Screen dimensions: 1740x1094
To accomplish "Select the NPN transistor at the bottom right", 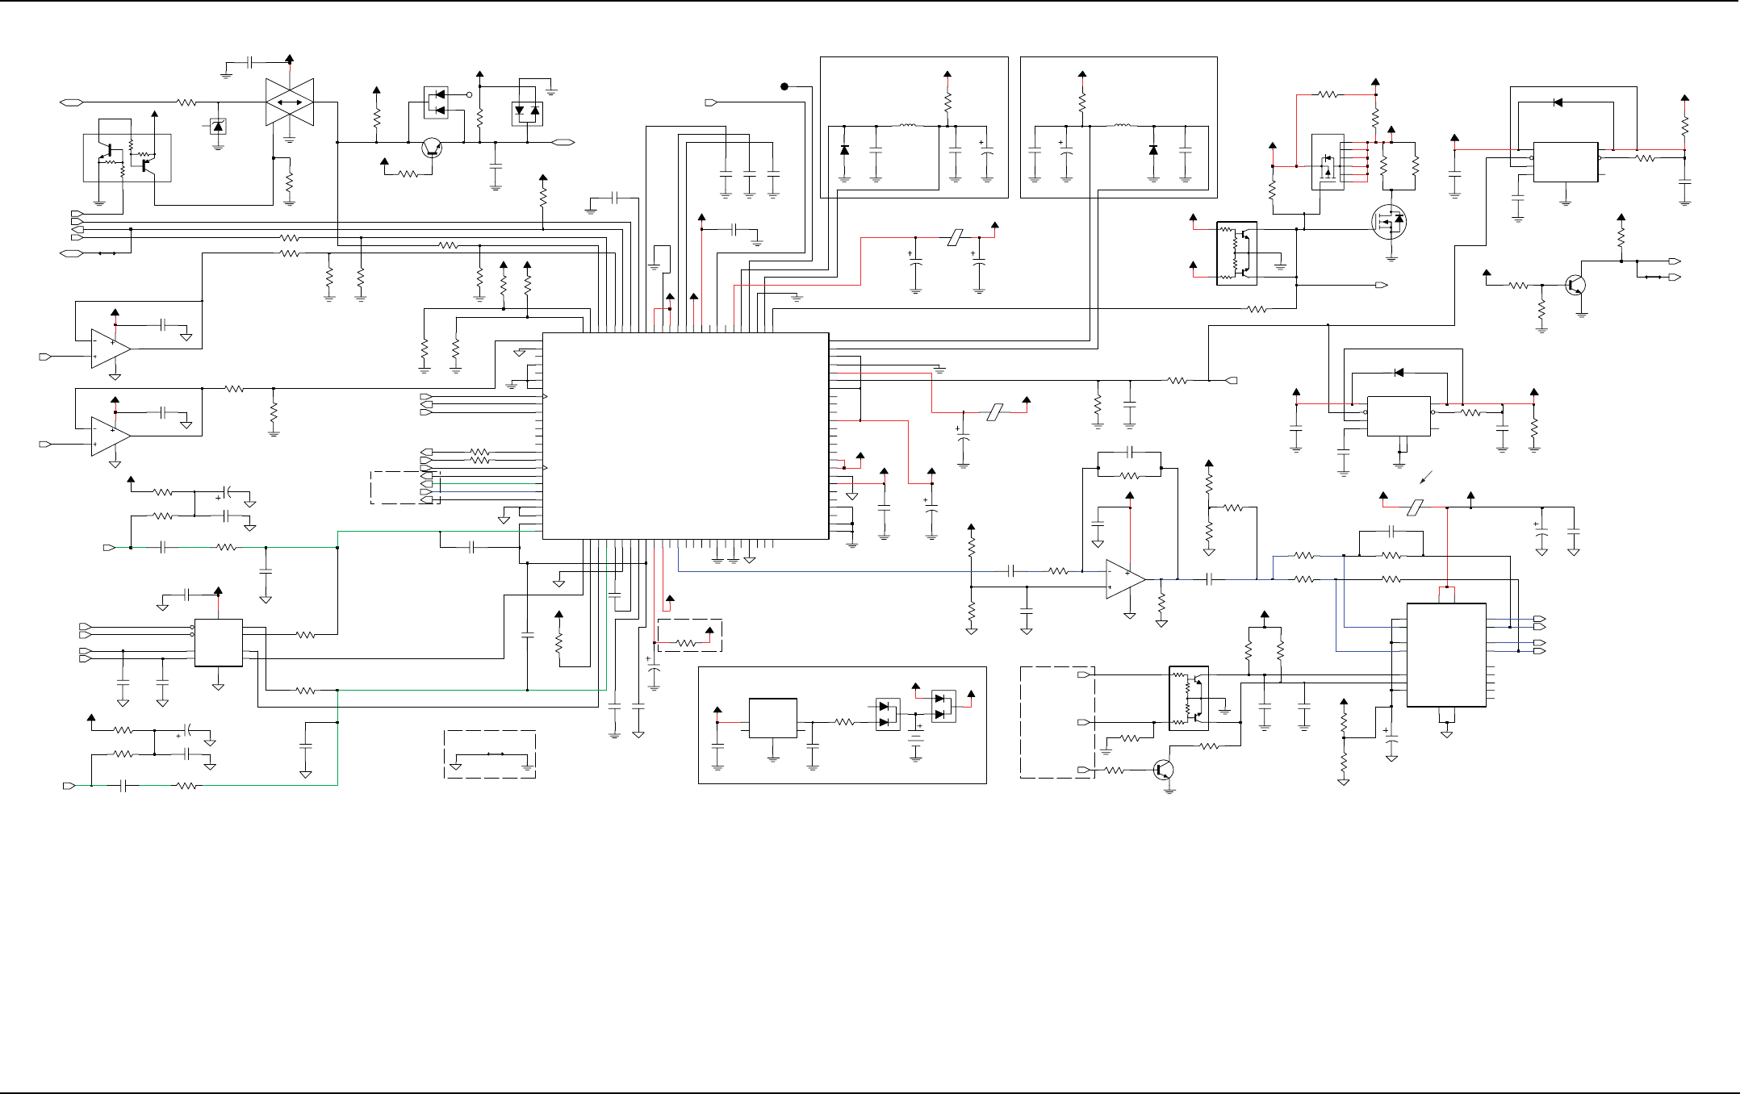I will [x=1163, y=770].
